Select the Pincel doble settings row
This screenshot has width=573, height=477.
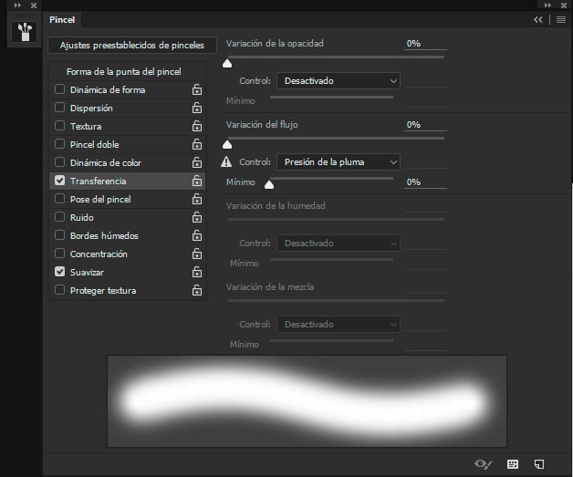point(127,144)
